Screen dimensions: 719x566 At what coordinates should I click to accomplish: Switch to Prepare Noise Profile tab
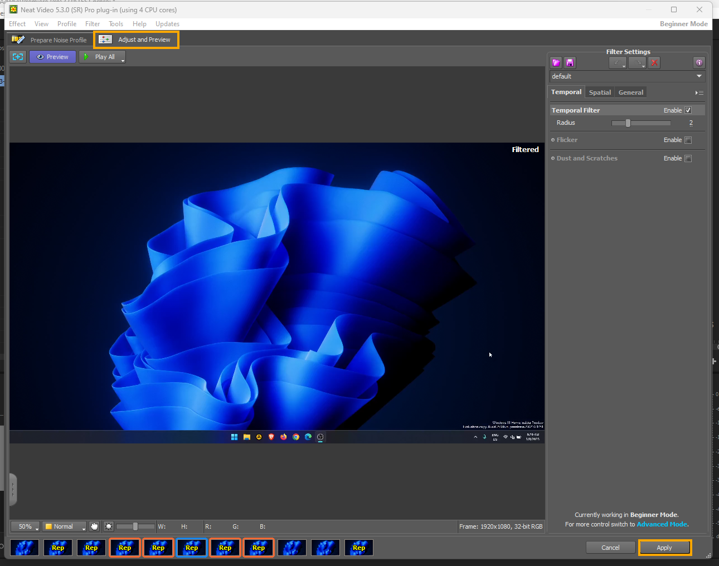coord(50,40)
